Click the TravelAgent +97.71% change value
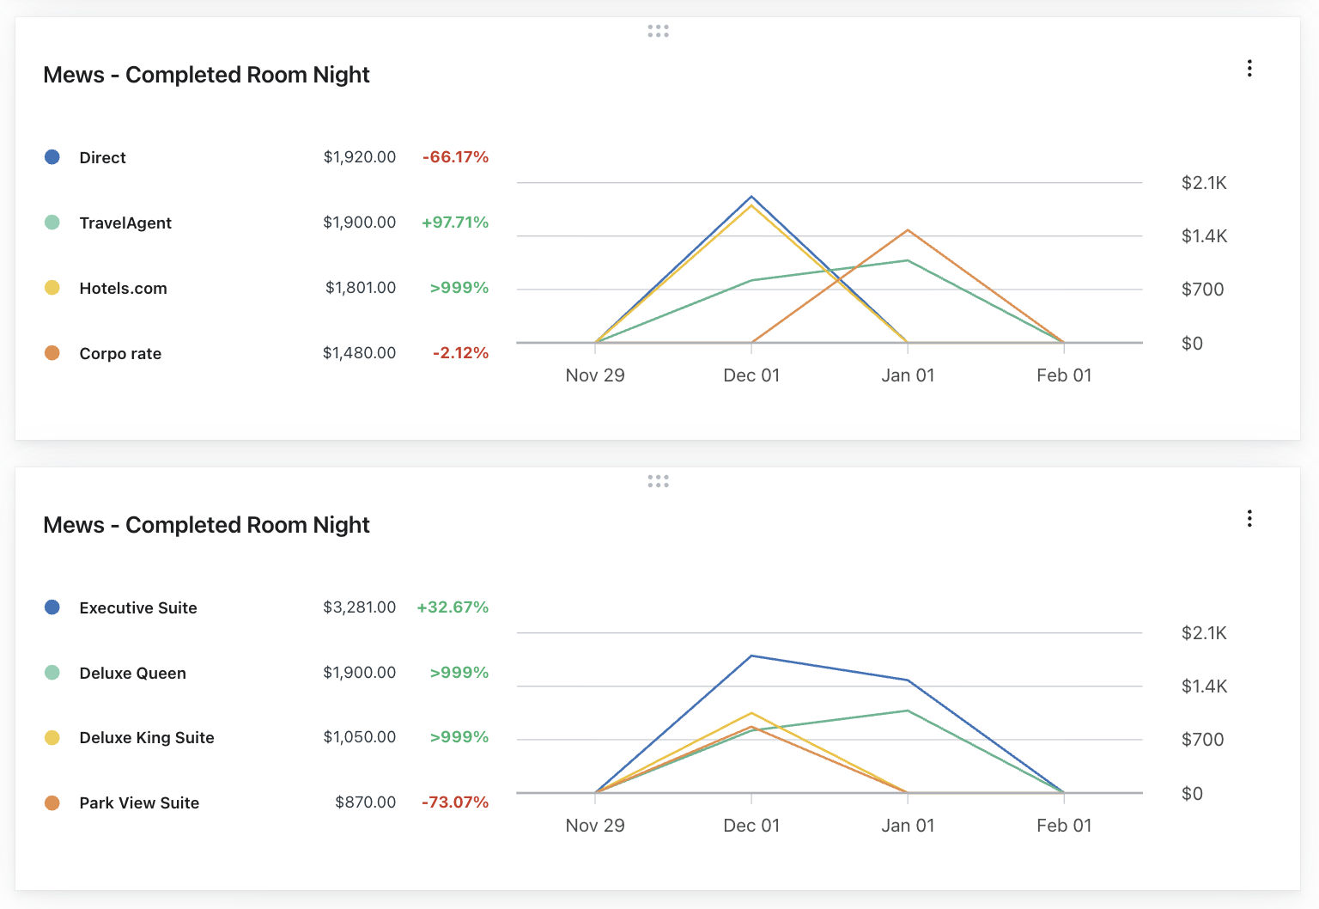The image size is (1319, 909). (455, 223)
